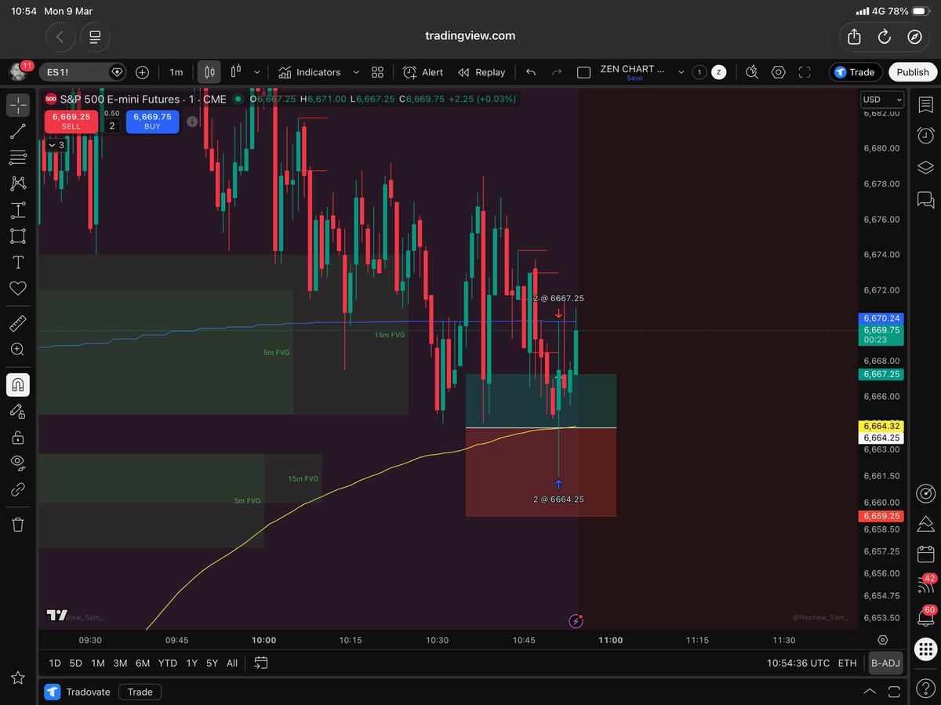The height and width of the screenshot is (705, 941).
Task: Open the calendar panel
Action: [925, 554]
